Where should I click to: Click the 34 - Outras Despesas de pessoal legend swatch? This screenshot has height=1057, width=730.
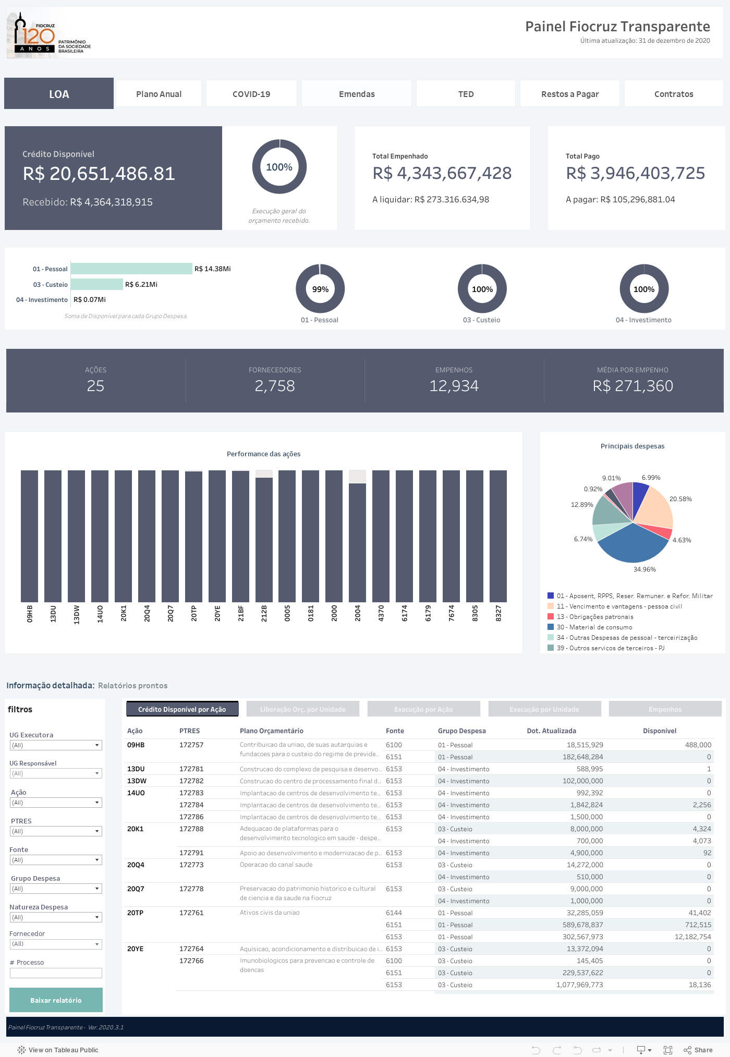click(x=551, y=637)
